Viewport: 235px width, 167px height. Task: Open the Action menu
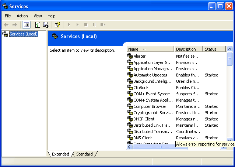(x=22, y=16)
